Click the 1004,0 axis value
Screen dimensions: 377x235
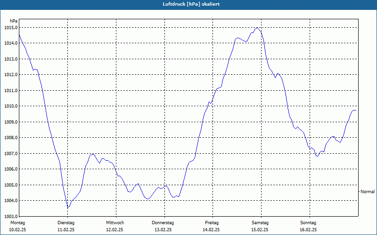pyautogui.click(x=11, y=201)
